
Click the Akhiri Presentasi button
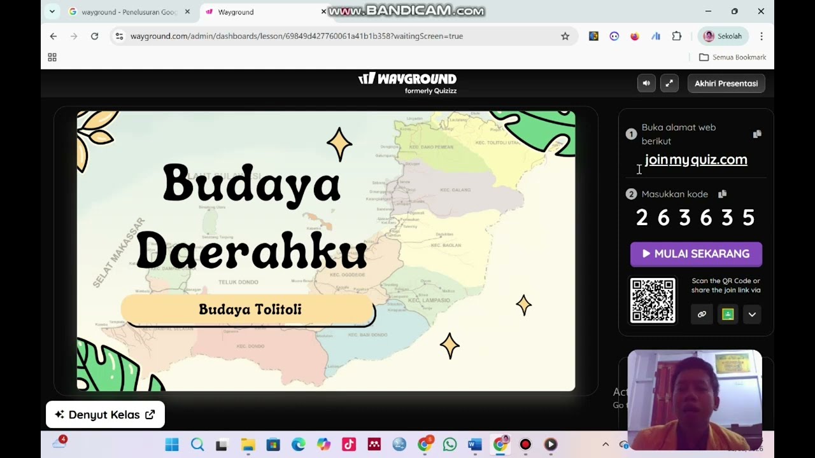(726, 83)
